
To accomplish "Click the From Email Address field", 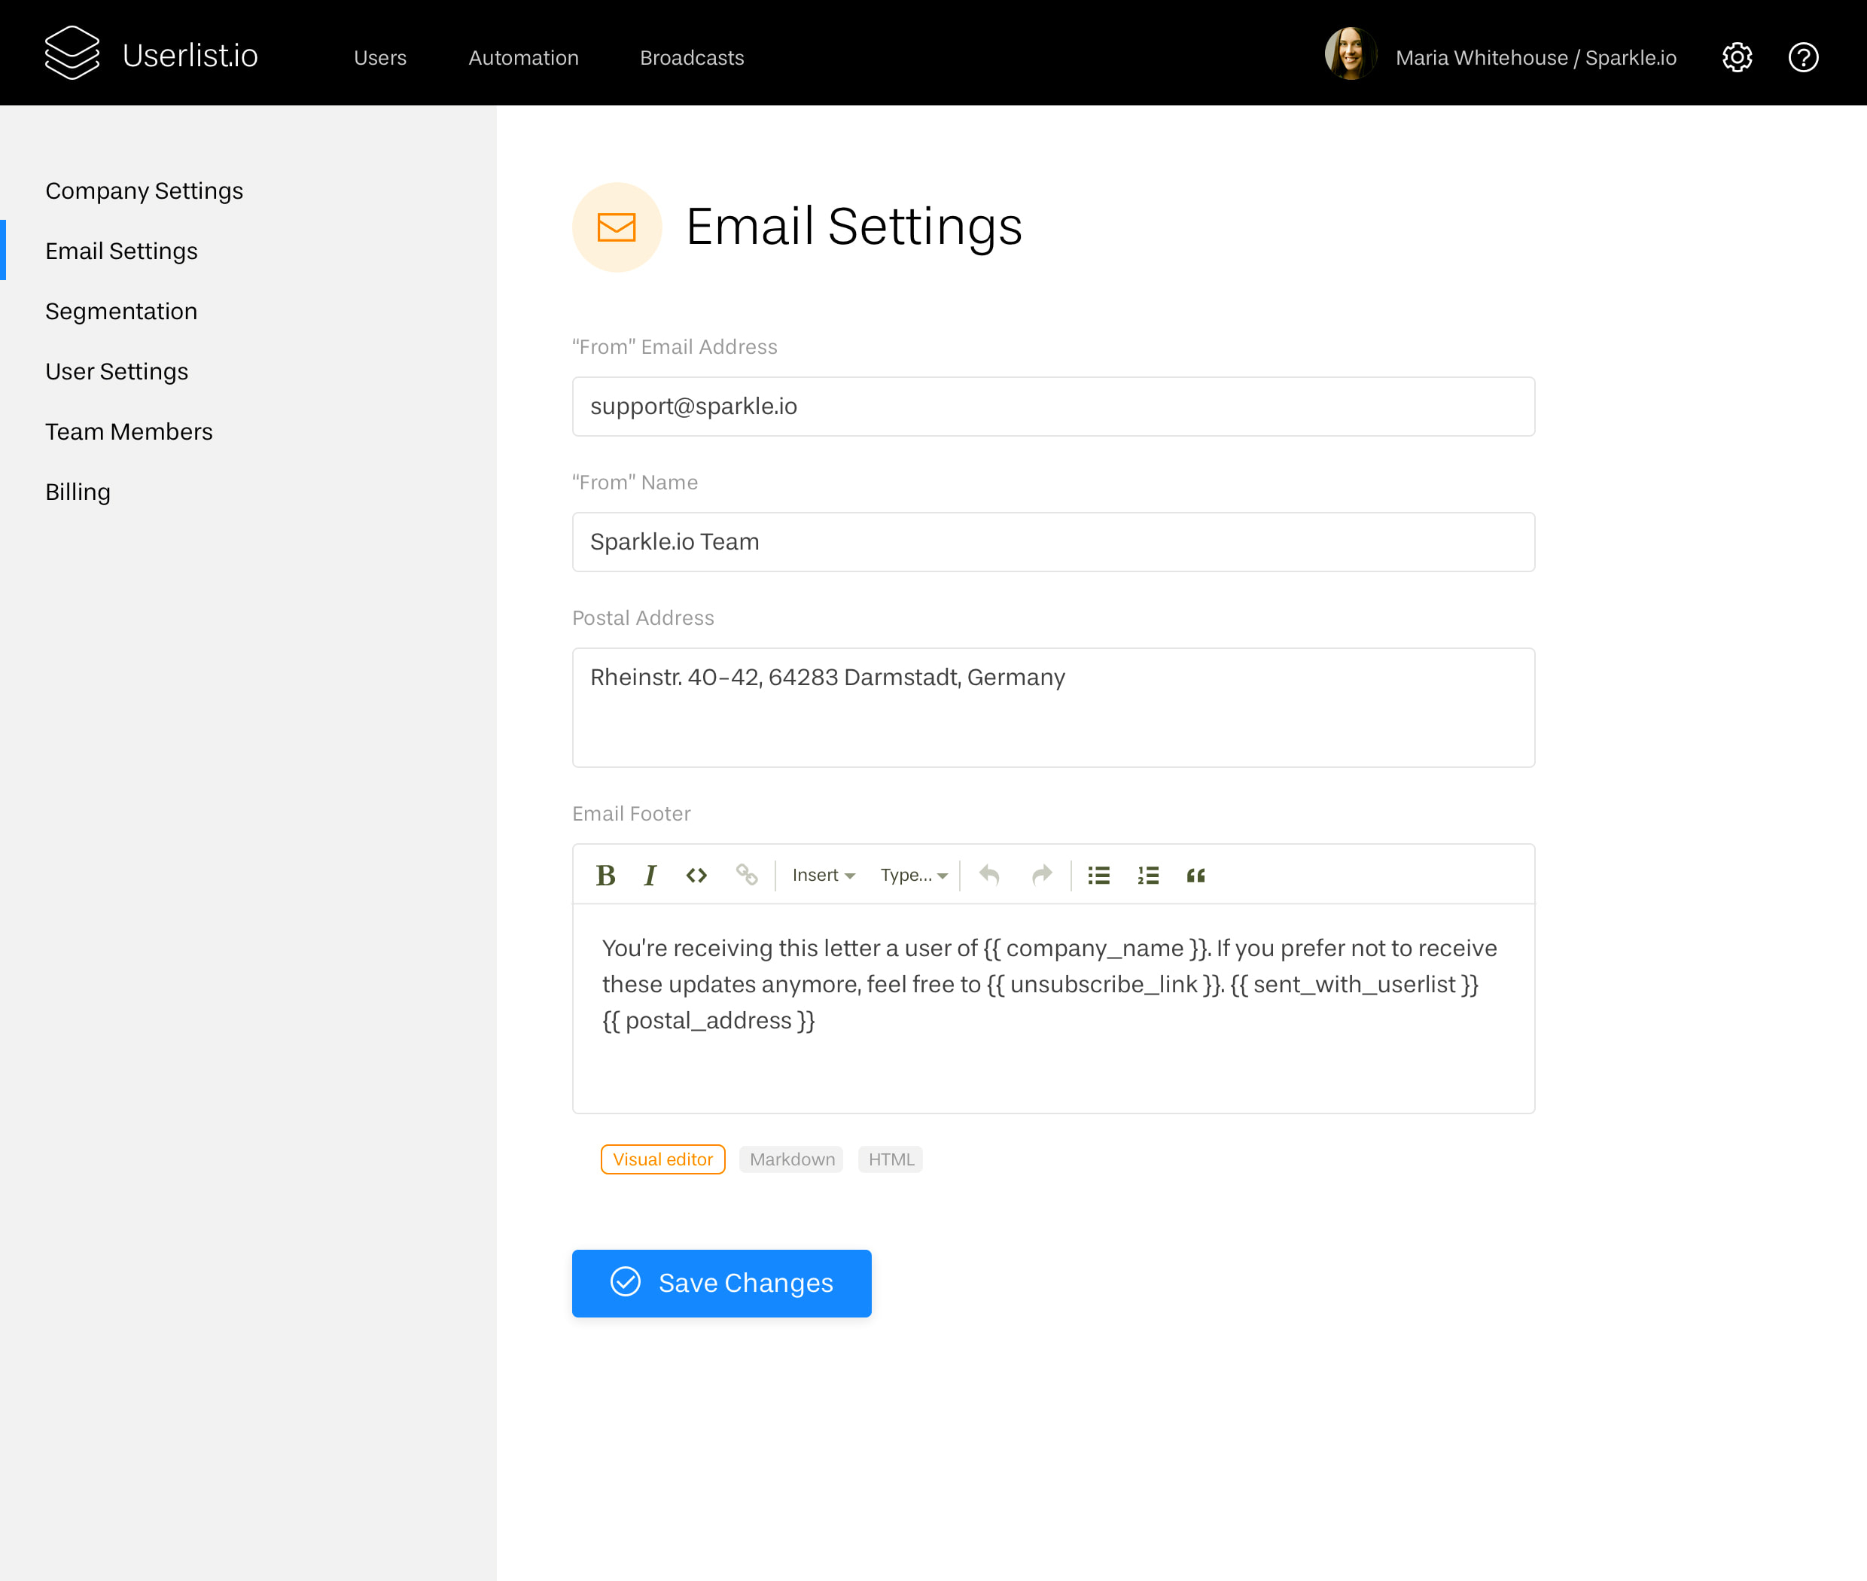I will 1053,406.
